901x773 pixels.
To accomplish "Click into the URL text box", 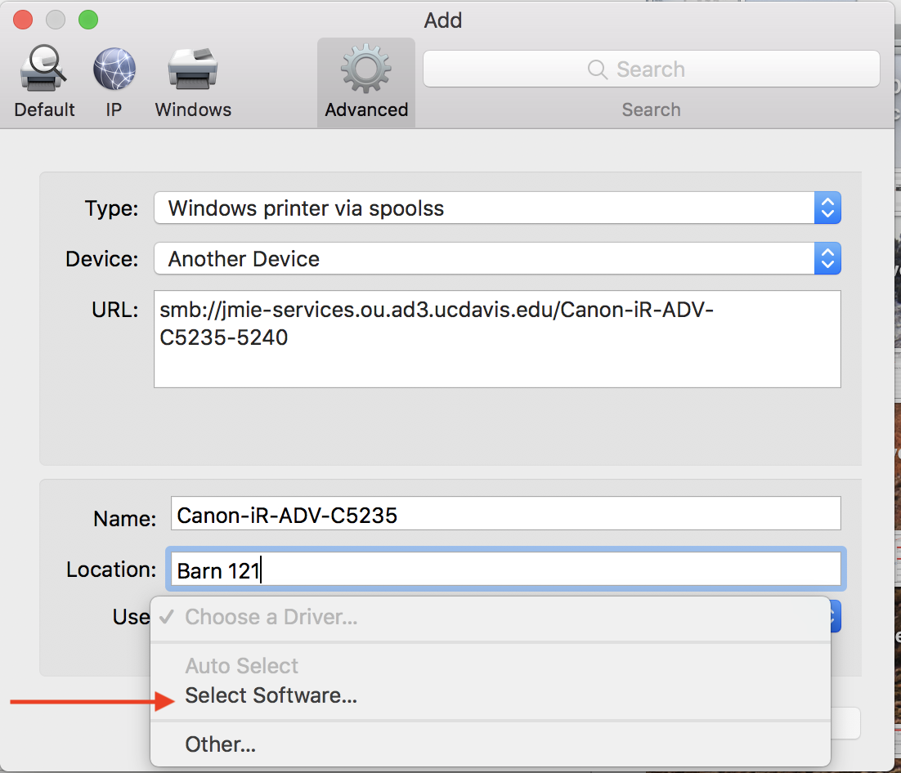I will [x=497, y=339].
